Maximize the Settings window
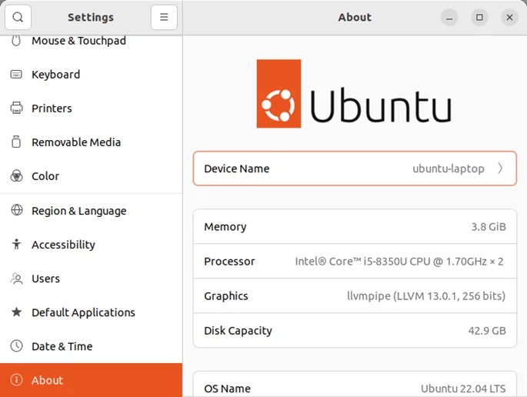Image resolution: width=527 pixels, height=397 pixels. [479, 17]
